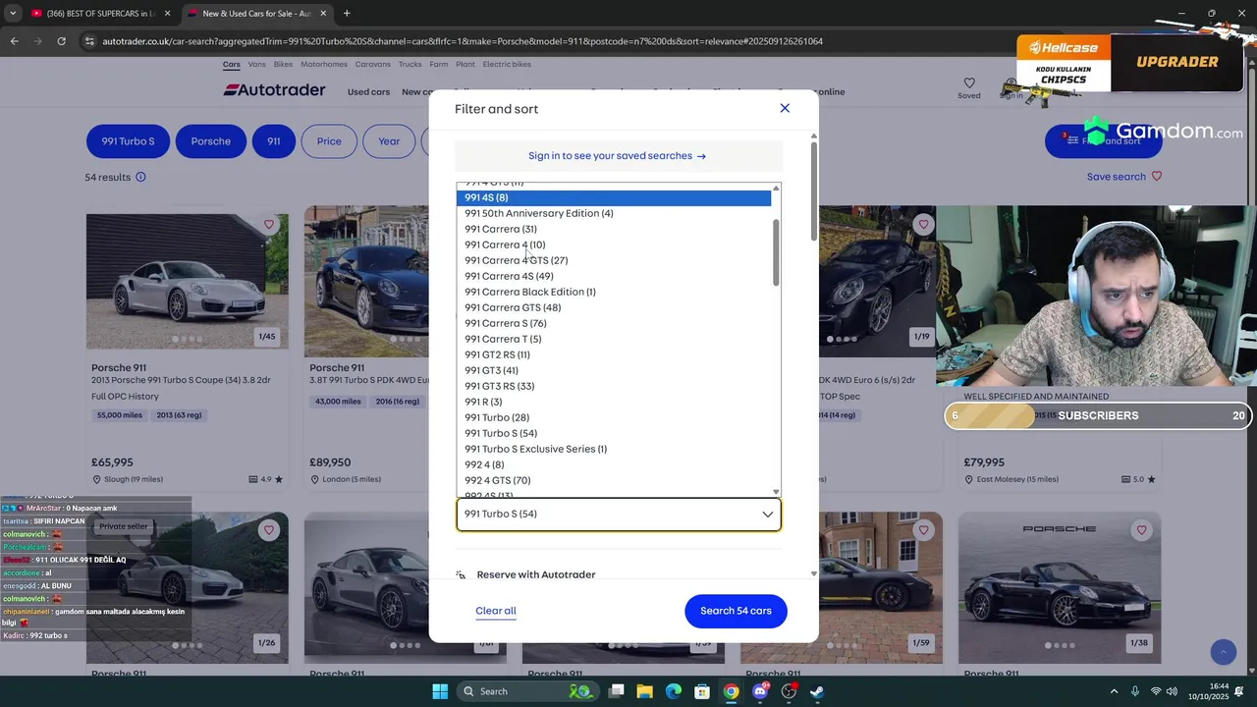This screenshot has width=1257, height=707.
Task: Switch to the Bikes tab
Action: (x=283, y=64)
